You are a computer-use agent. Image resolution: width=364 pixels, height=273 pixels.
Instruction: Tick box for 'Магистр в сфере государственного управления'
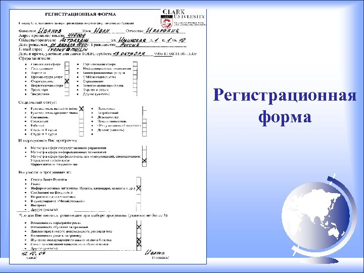144,148
